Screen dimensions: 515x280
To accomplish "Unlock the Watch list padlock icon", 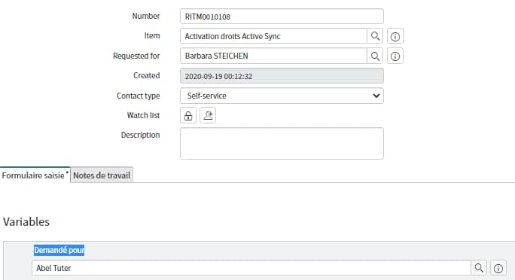I will click(188, 116).
